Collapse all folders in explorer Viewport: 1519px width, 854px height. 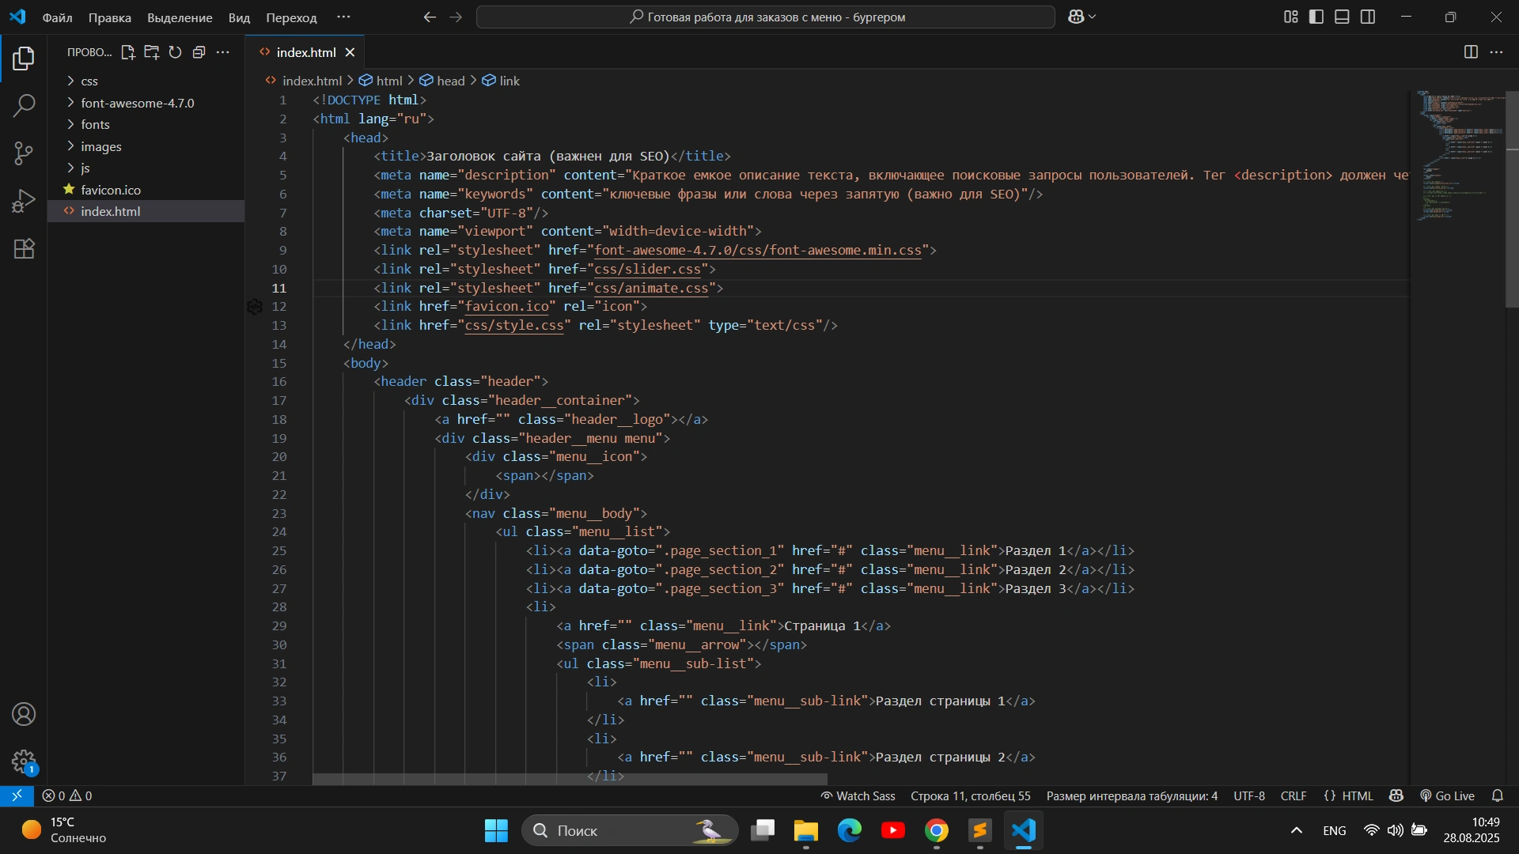click(199, 52)
